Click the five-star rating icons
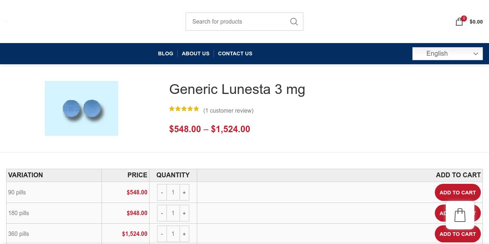The image size is (489, 244). click(x=184, y=109)
